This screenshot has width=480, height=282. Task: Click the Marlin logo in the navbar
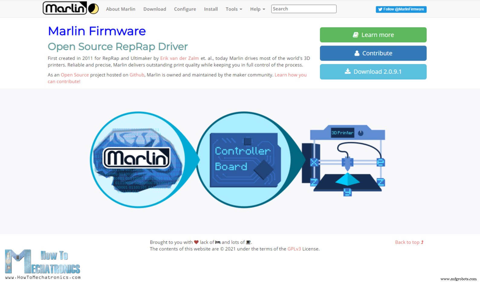(x=65, y=8)
